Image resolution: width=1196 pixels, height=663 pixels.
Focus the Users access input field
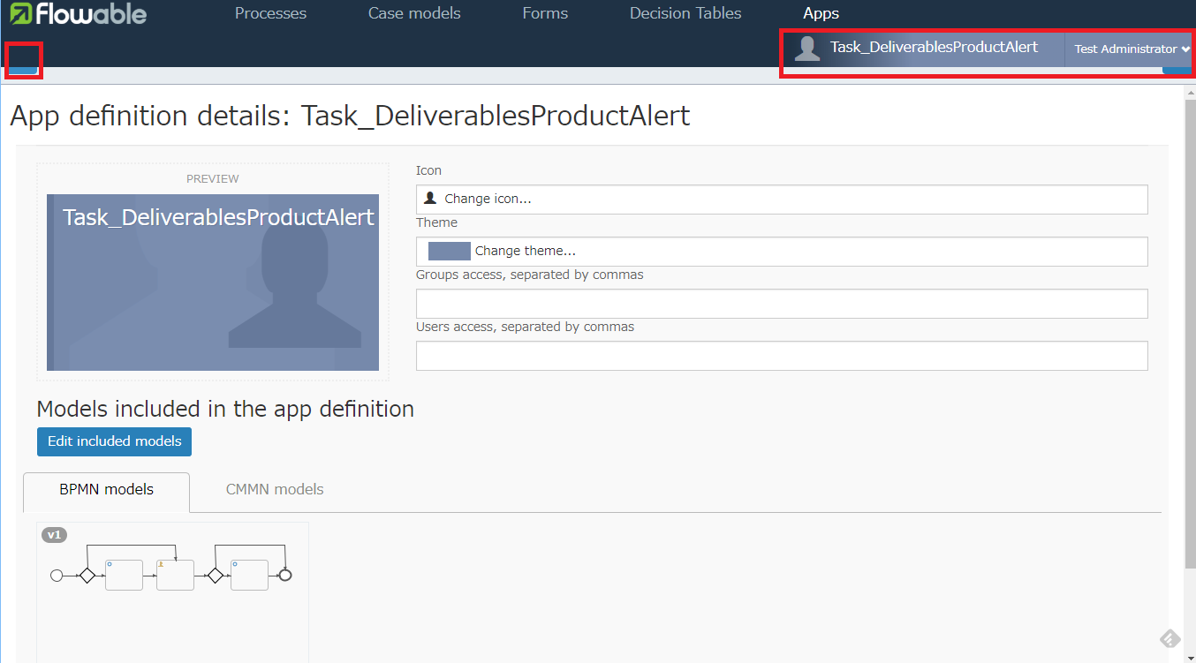coord(782,356)
